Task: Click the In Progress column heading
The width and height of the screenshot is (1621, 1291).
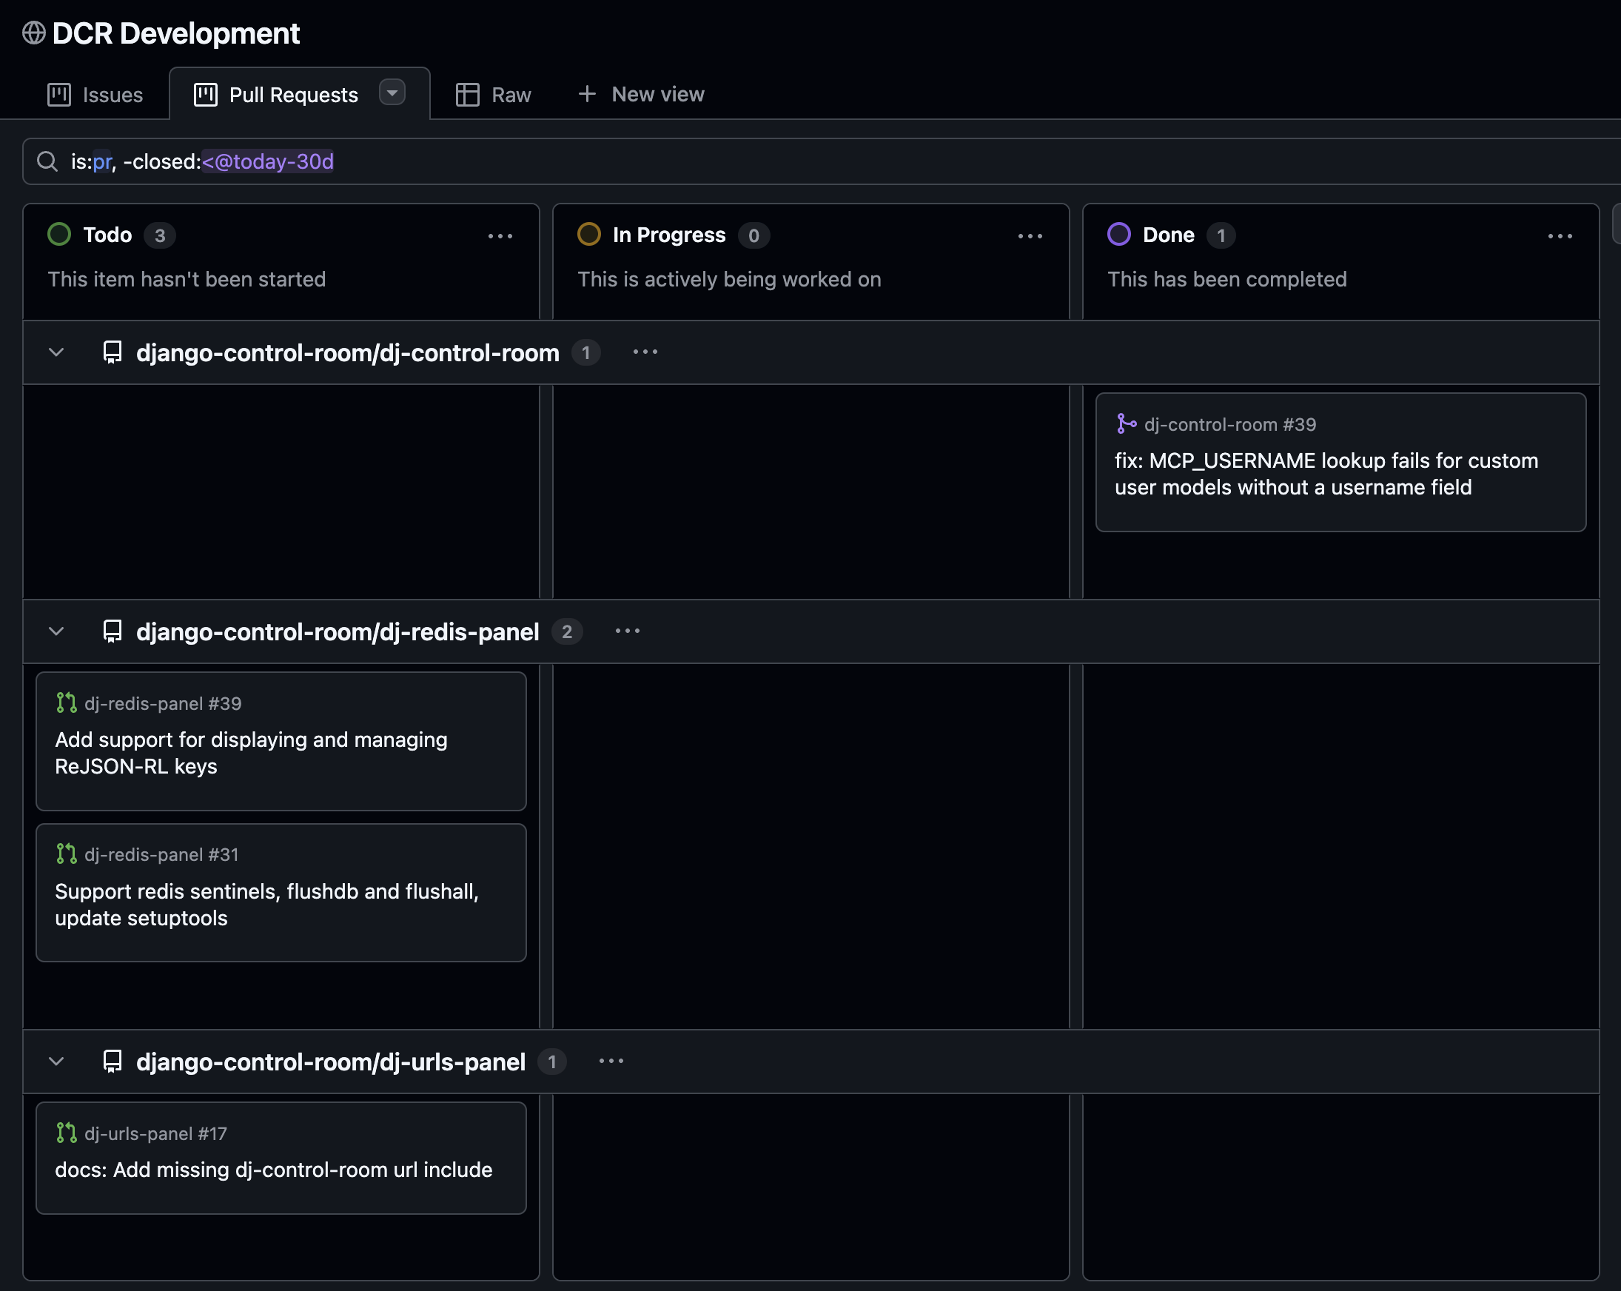Action: [x=669, y=235]
